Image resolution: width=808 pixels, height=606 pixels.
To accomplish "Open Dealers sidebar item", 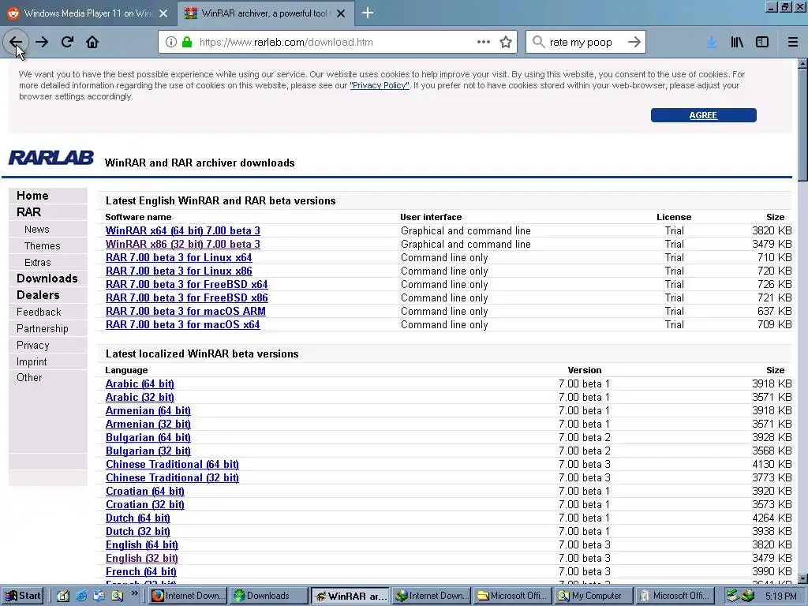I will [38, 295].
